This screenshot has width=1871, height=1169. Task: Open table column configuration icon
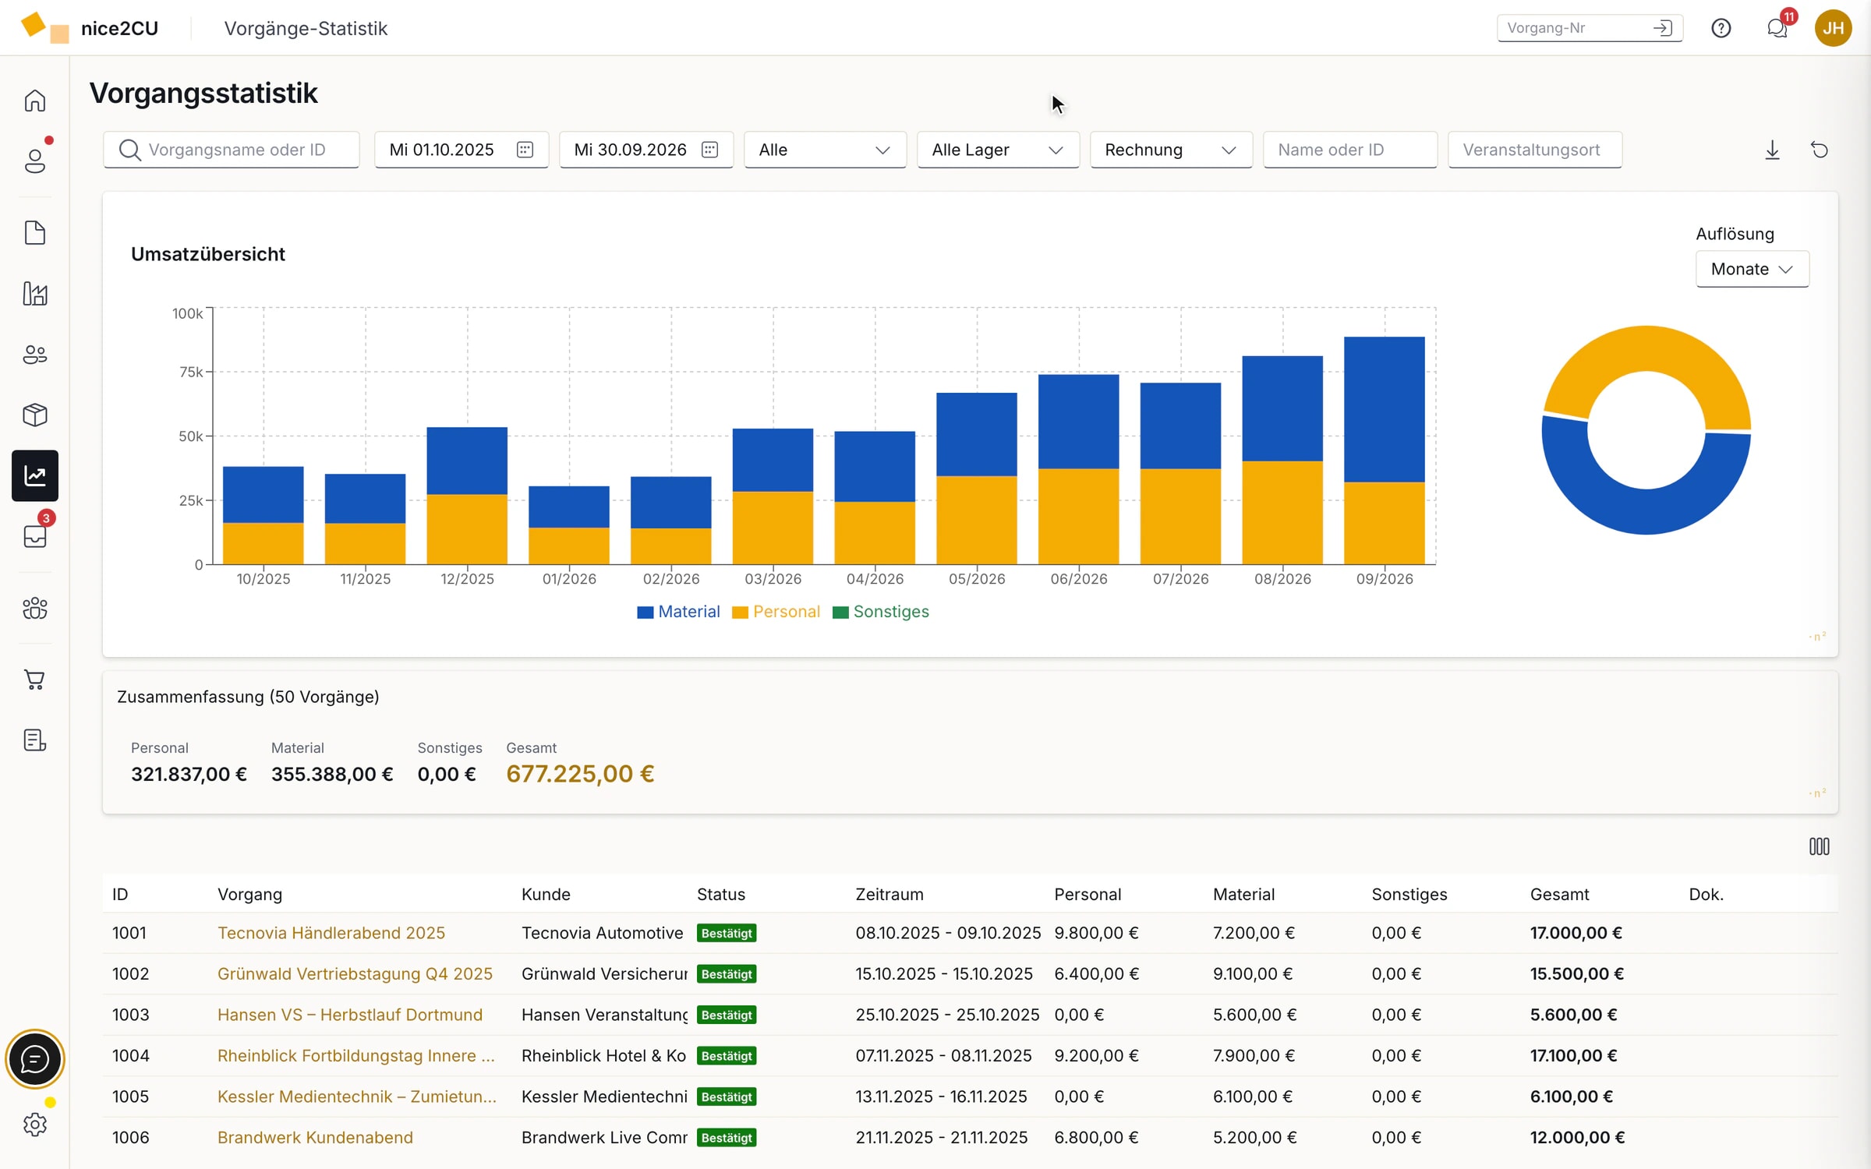pos(1819,846)
